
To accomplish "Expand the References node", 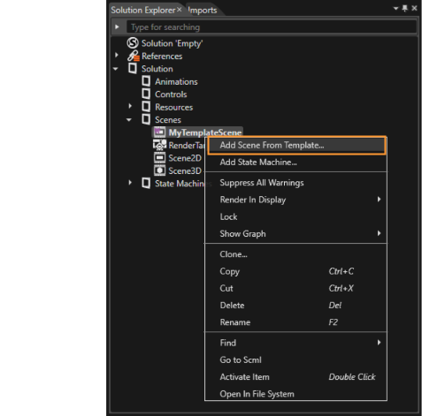I will click(117, 55).
